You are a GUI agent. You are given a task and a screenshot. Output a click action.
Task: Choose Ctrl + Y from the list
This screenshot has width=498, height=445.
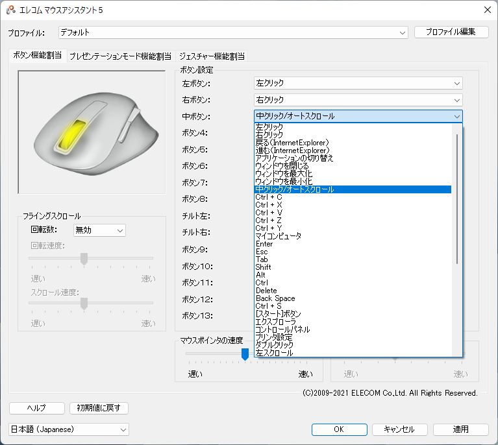click(353, 228)
